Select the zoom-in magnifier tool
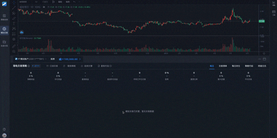This screenshot has height=138, width=277. tap(14, 51)
